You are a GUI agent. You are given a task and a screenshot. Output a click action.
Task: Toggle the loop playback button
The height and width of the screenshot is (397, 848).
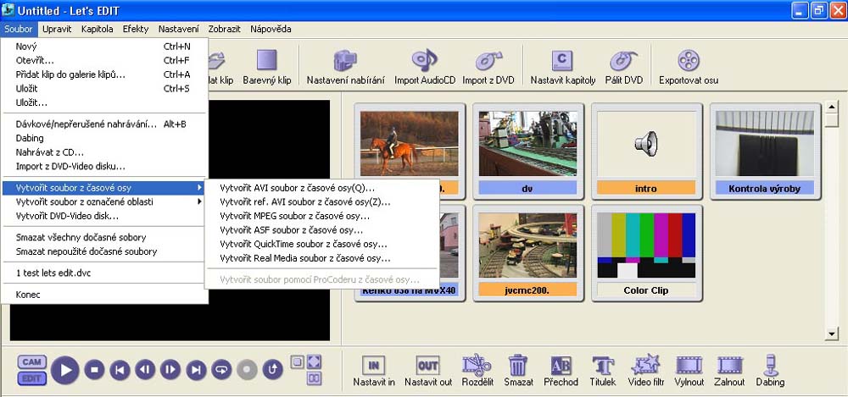(221, 369)
